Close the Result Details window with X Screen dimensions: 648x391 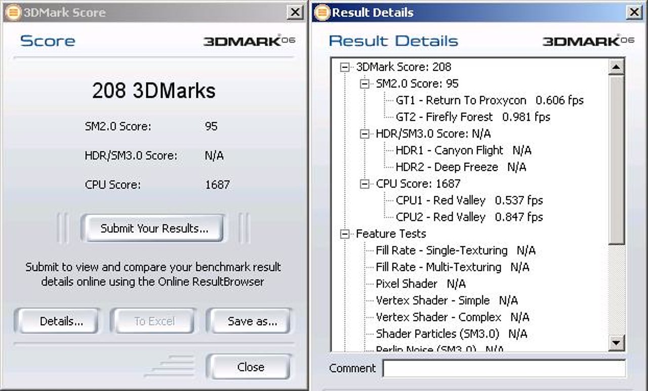click(x=634, y=13)
